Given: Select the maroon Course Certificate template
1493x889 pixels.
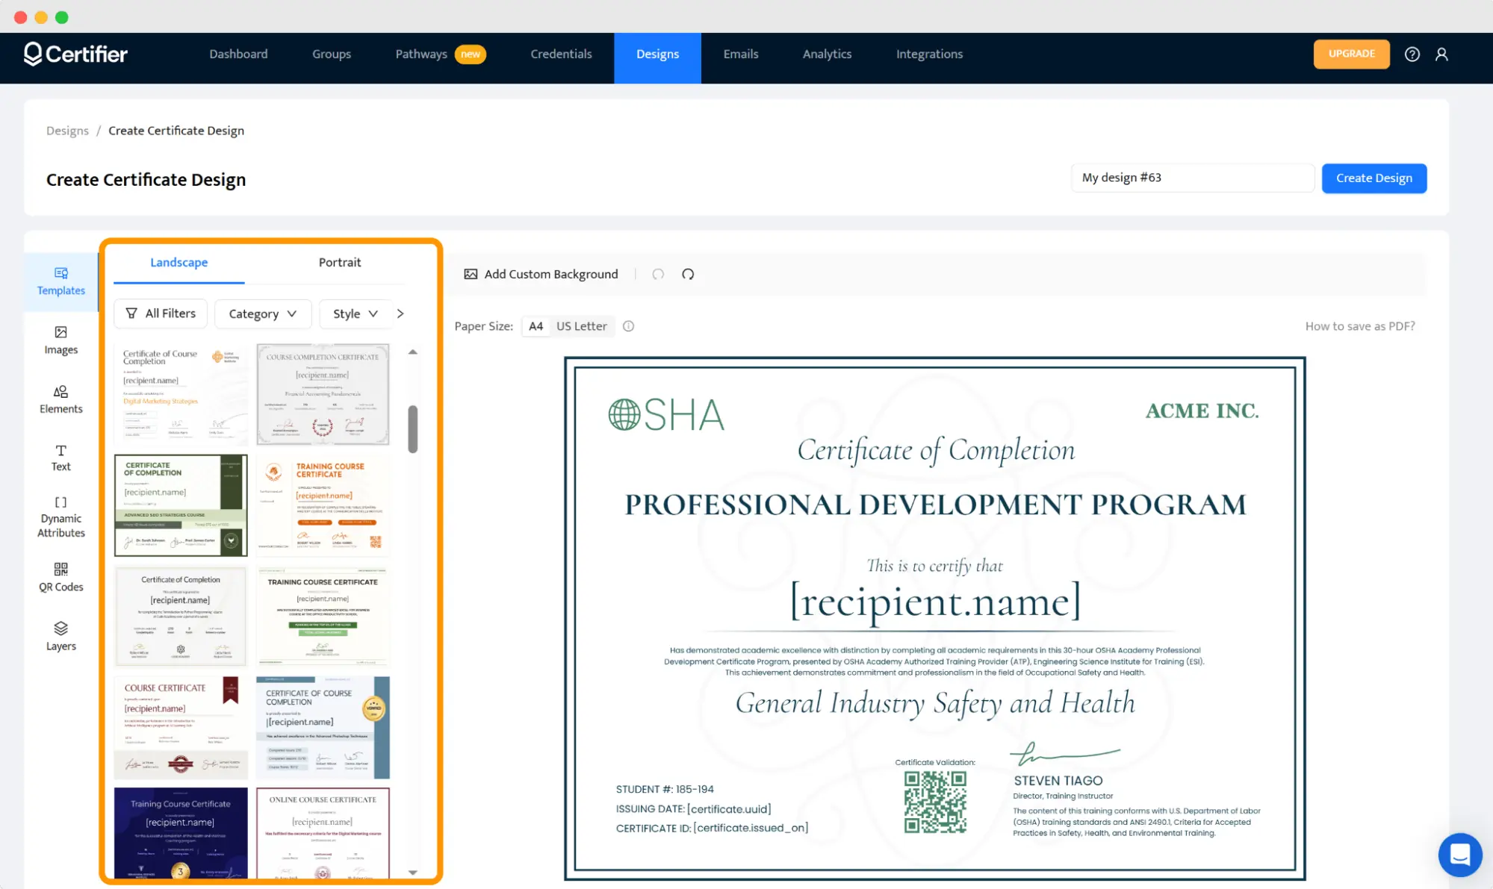Looking at the screenshot, I should 181,727.
